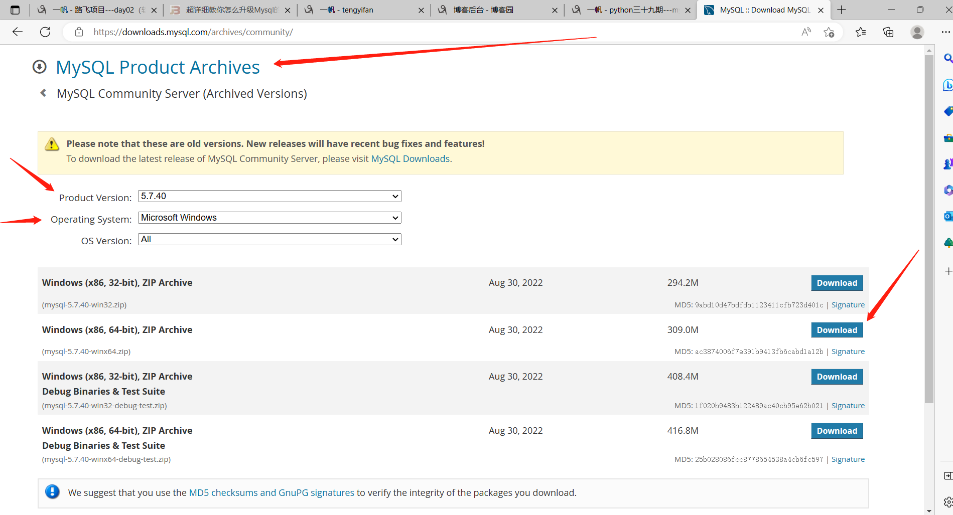Viewport: 953px width, 515px height.
Task: Open the browser profile avatar
Action: tap(917, 32)
